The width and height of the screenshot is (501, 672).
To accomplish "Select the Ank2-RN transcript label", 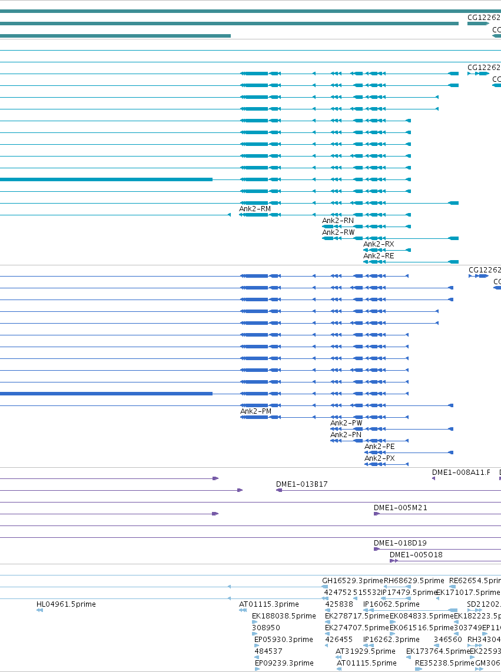I will pos(338,220).
